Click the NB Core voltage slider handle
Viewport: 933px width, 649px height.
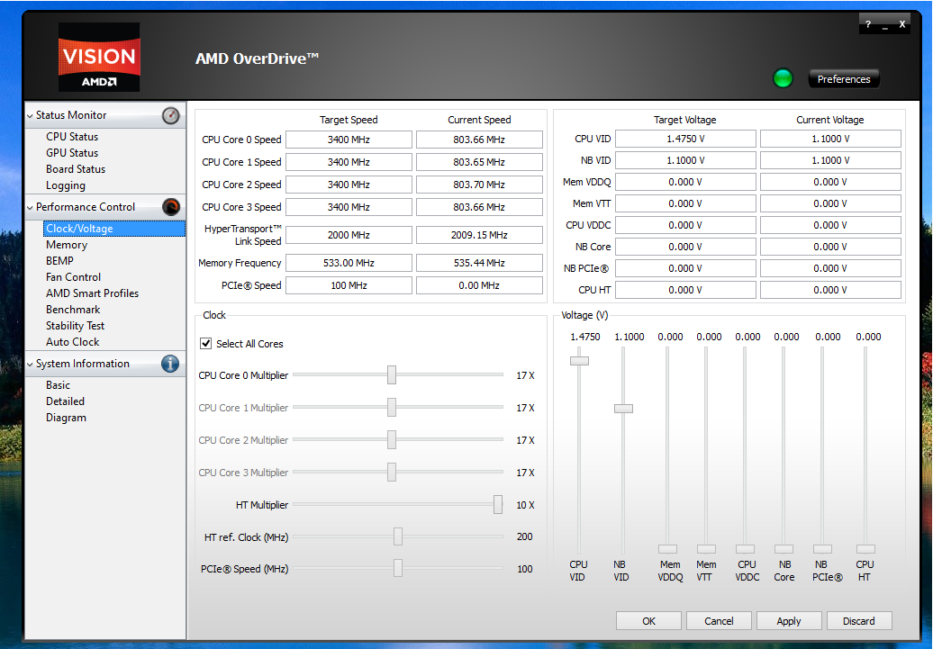pos(784,549)
